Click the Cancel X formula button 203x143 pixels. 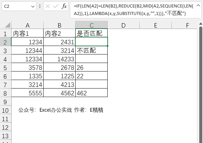click(48, 6)
